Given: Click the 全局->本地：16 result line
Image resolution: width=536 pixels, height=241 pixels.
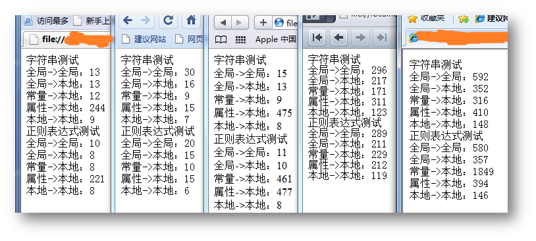Looking at the screenshot, I should coord(157,84).
